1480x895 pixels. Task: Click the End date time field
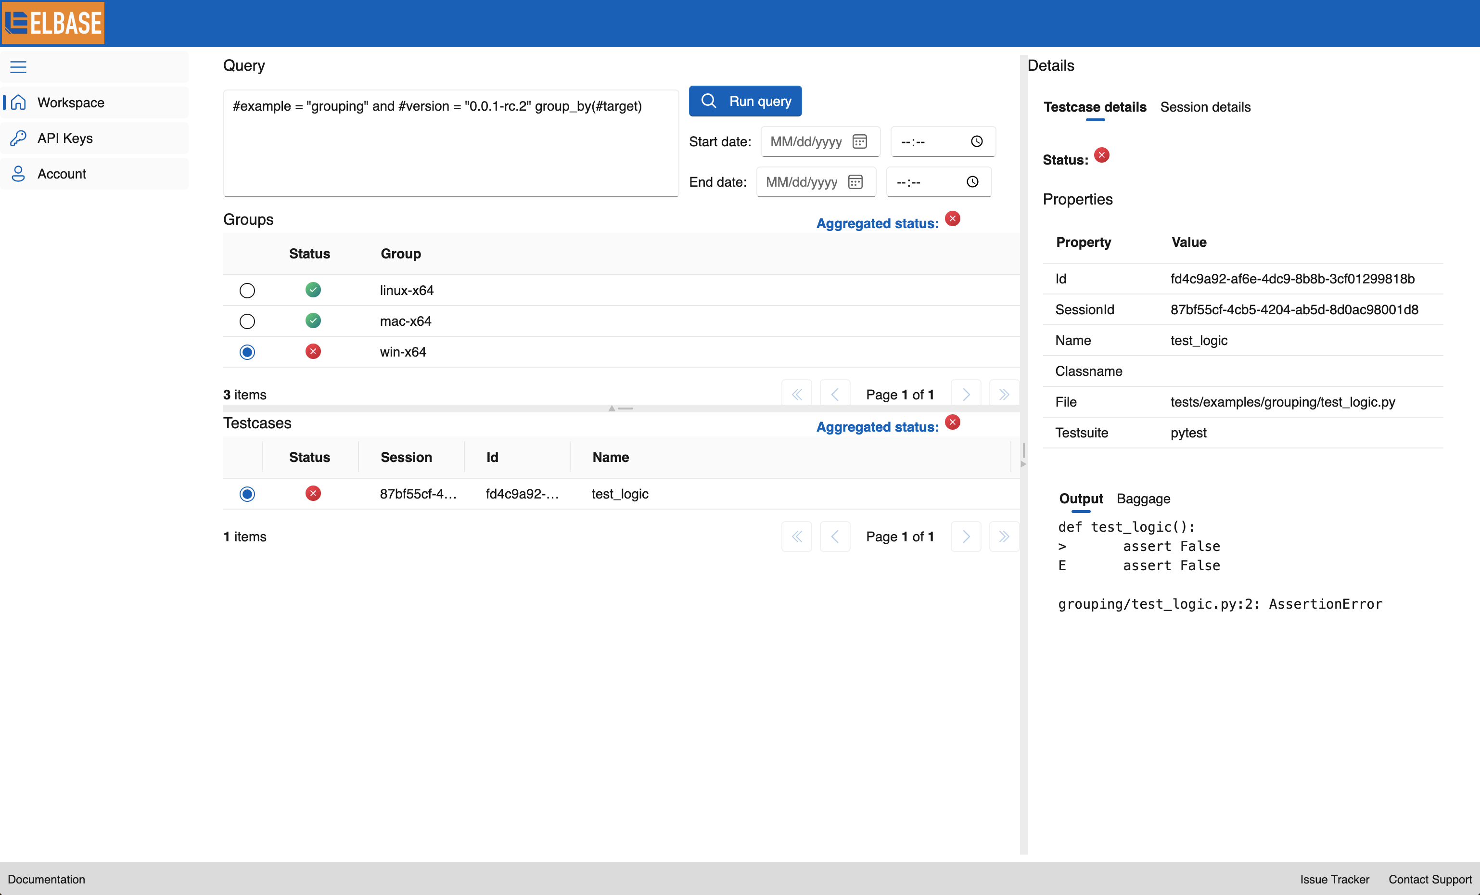point(938,182)
